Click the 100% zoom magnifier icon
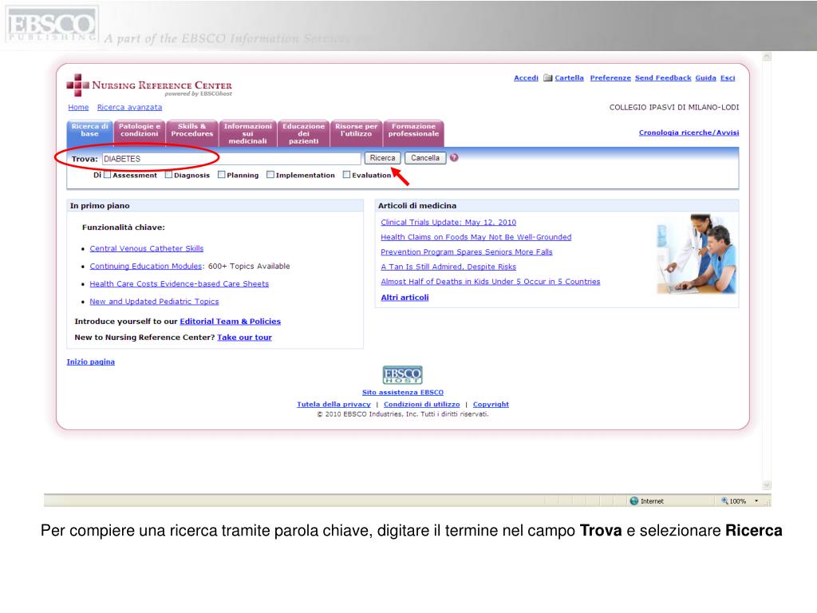 (724, 501)
